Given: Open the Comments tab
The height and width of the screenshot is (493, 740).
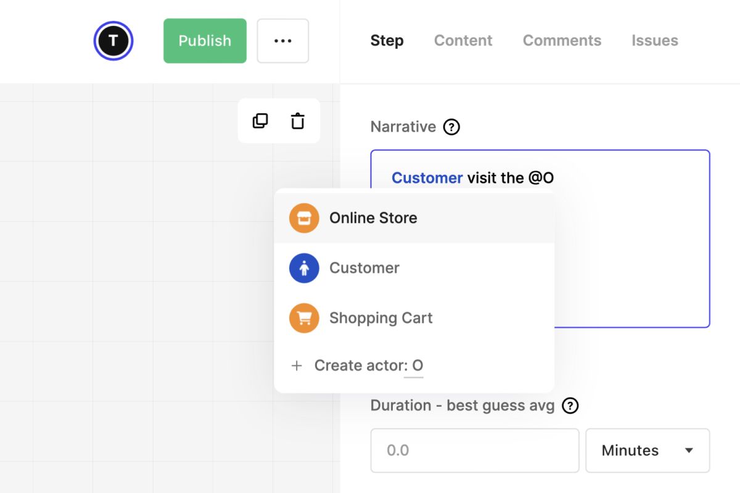Looking at the screenshot, I should click(562, 41).
